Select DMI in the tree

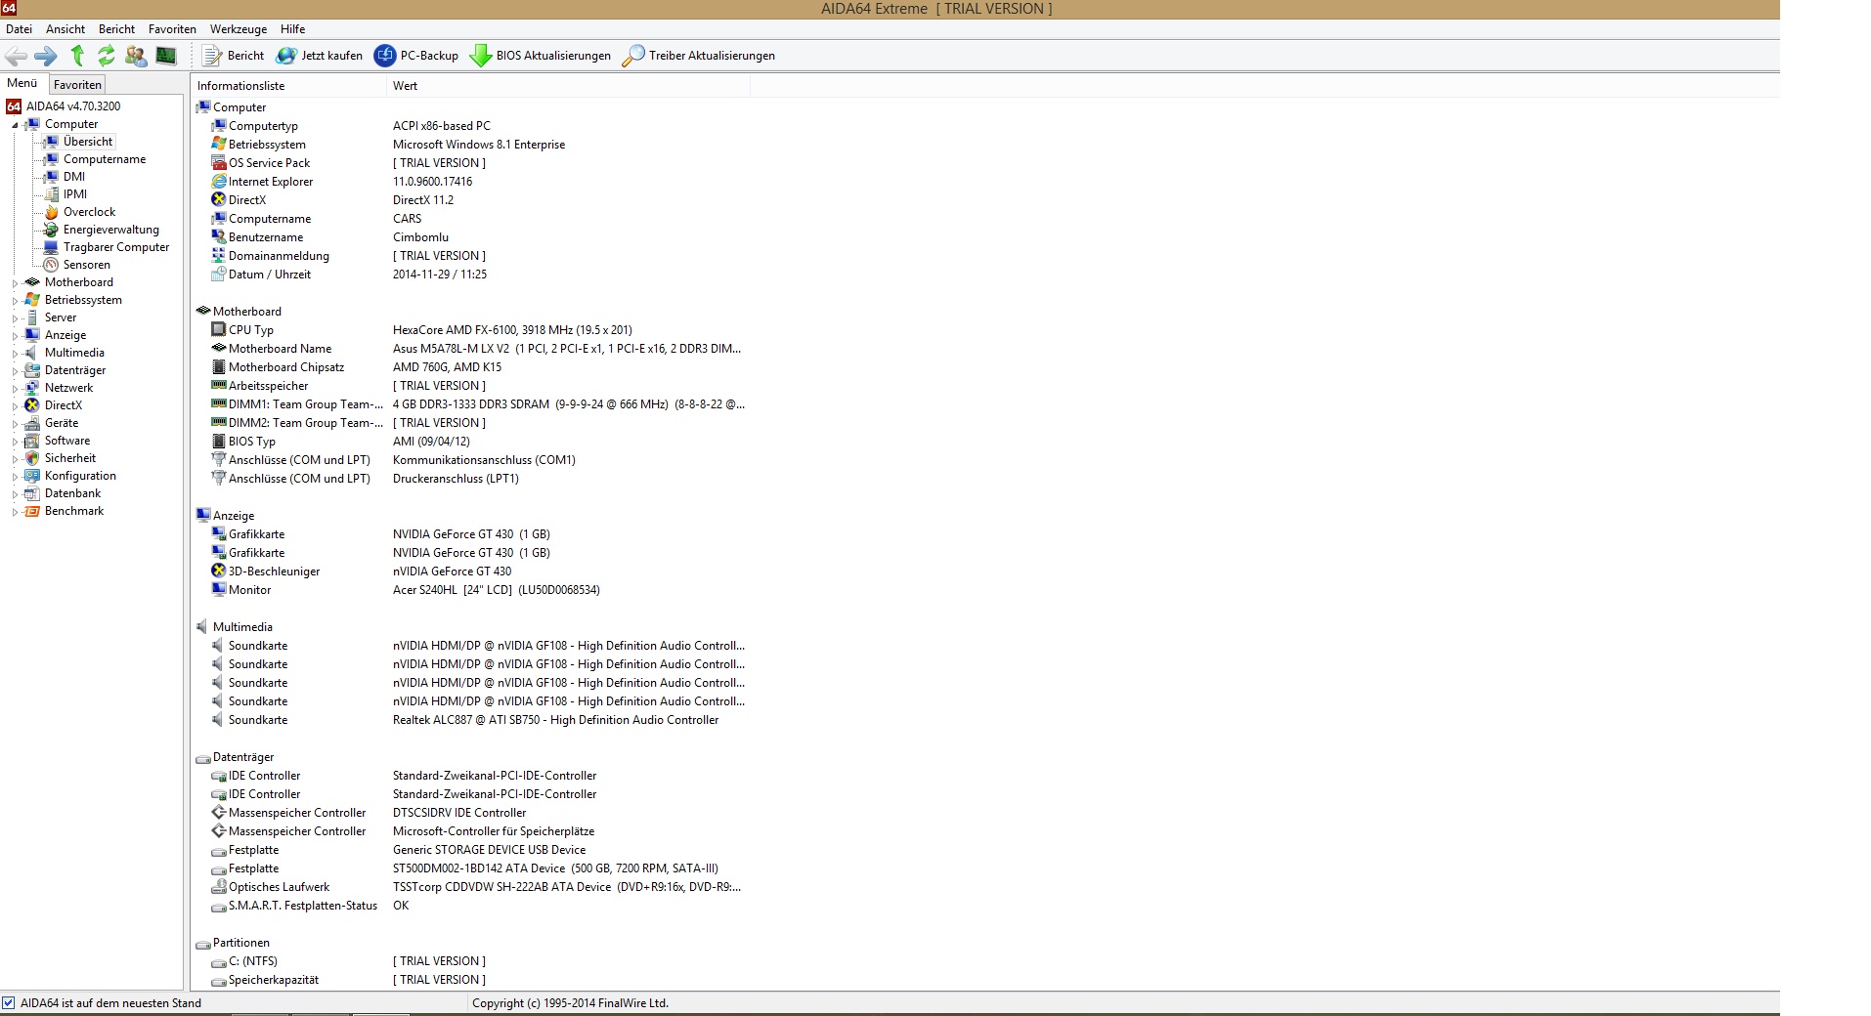(74, 177)
